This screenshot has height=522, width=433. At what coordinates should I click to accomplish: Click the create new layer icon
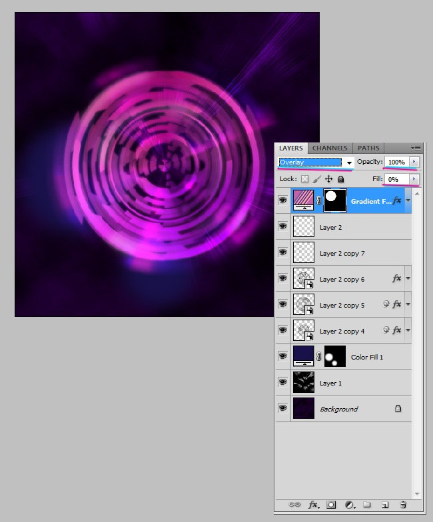pos(385,505)
